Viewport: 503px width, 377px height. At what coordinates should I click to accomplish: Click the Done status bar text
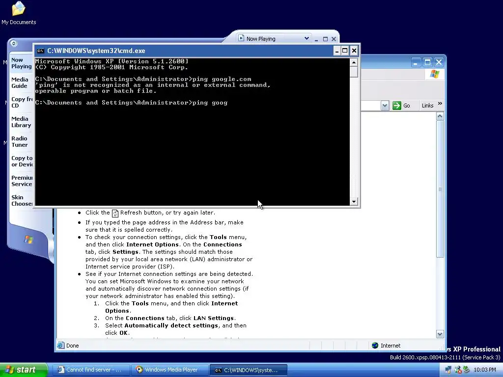(73, 346)
